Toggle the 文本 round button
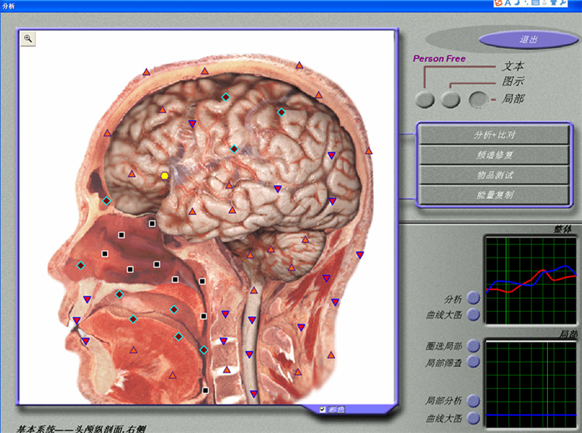 [424, 99]
